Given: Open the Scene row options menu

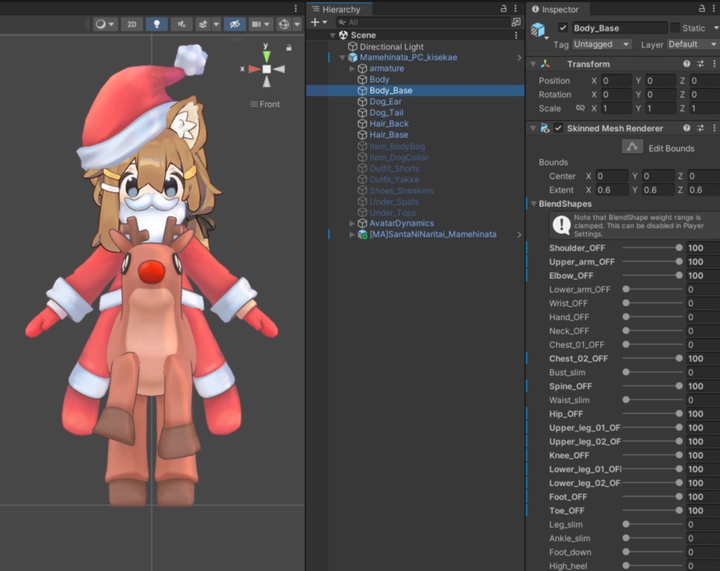Looking at the screenshot, I should pos(516,35).
